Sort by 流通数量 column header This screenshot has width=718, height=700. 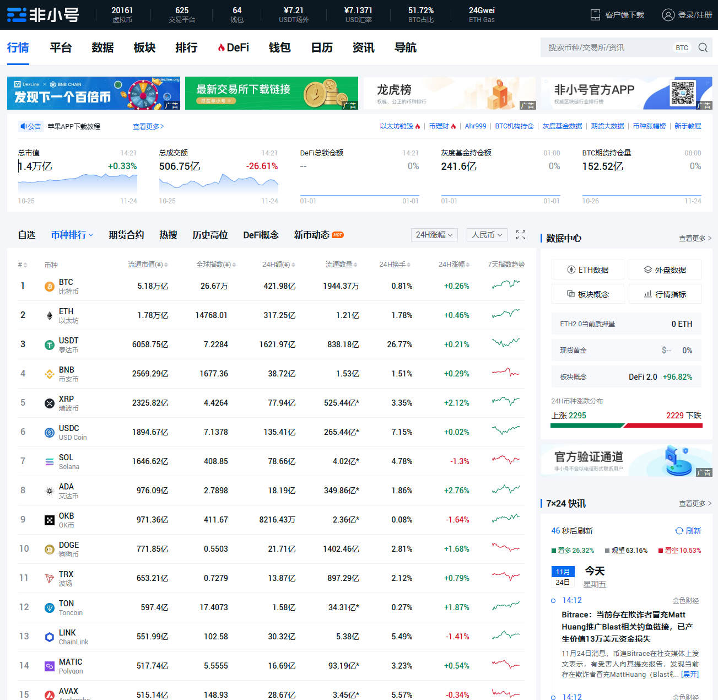341,265
